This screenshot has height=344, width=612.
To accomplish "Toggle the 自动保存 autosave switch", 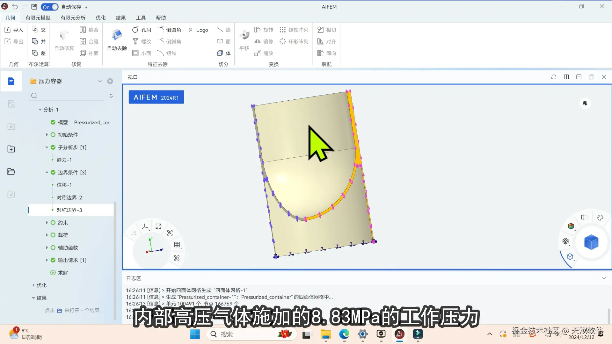I will [50, 7].
